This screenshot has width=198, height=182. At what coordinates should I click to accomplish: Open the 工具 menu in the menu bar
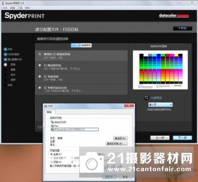coord(20,8)
